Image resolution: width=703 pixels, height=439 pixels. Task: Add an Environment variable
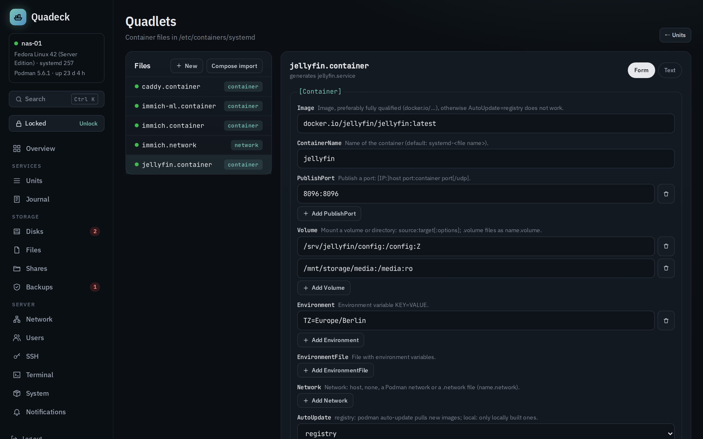click(x=330, y=340)
